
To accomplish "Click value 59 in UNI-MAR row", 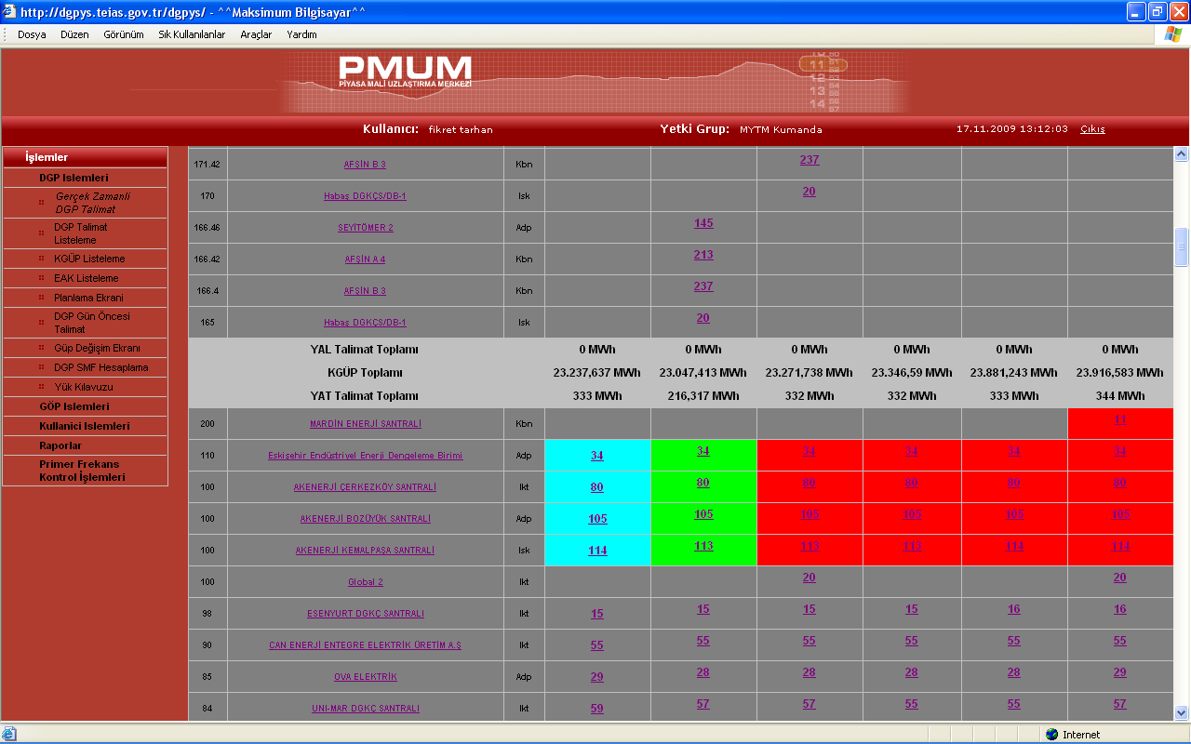I will pos(597,709).
